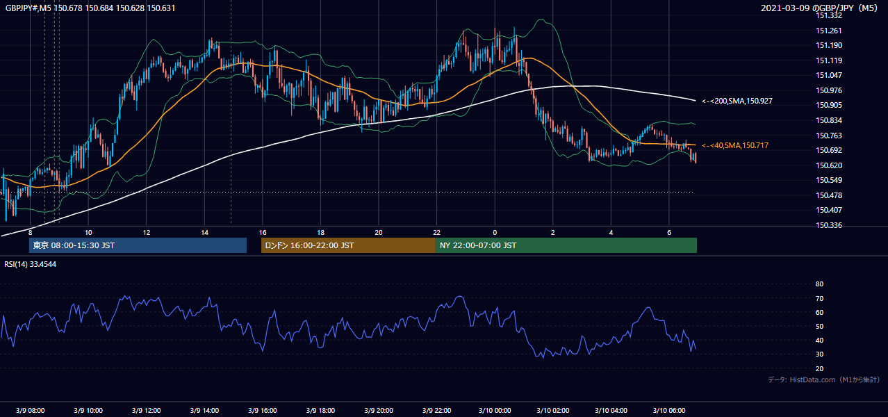
Task: Click hour label '2' under the price chart
Action: click(x=552, y=232)
